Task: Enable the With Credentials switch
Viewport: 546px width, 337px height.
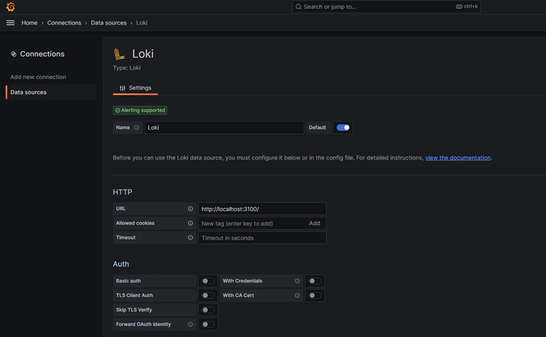Action: coord(315,281)
